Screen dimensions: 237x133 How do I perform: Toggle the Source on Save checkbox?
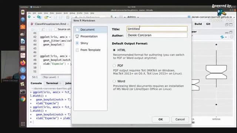click(x=56, y=29)
